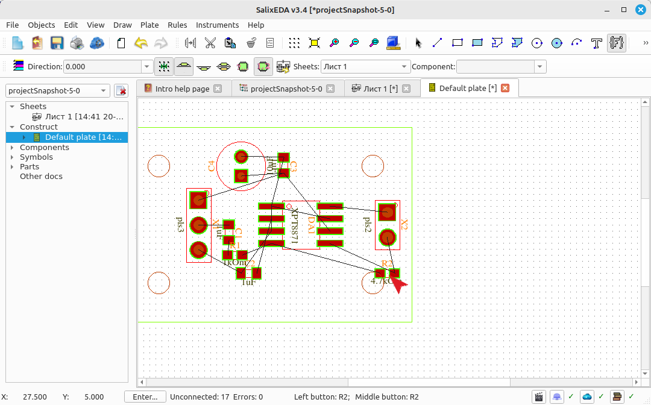Viewport: 651px width, 405px height.
Task: Select the arc drawing tool
Action: 577,43
